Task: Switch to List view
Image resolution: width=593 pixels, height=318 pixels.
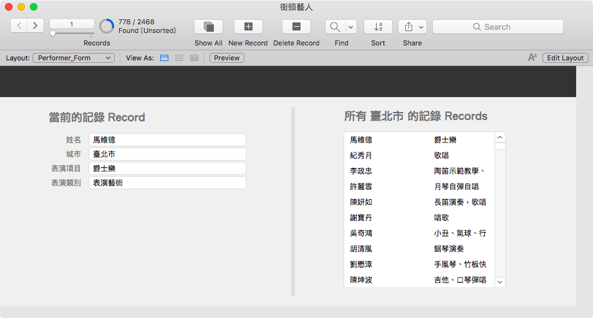Action: (x=179, y=58)
